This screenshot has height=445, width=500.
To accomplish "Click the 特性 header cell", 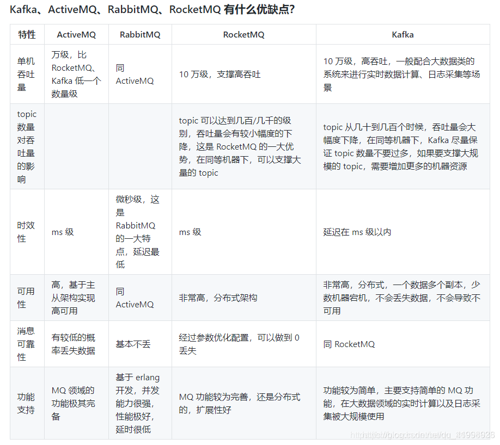I will (26, 34).
